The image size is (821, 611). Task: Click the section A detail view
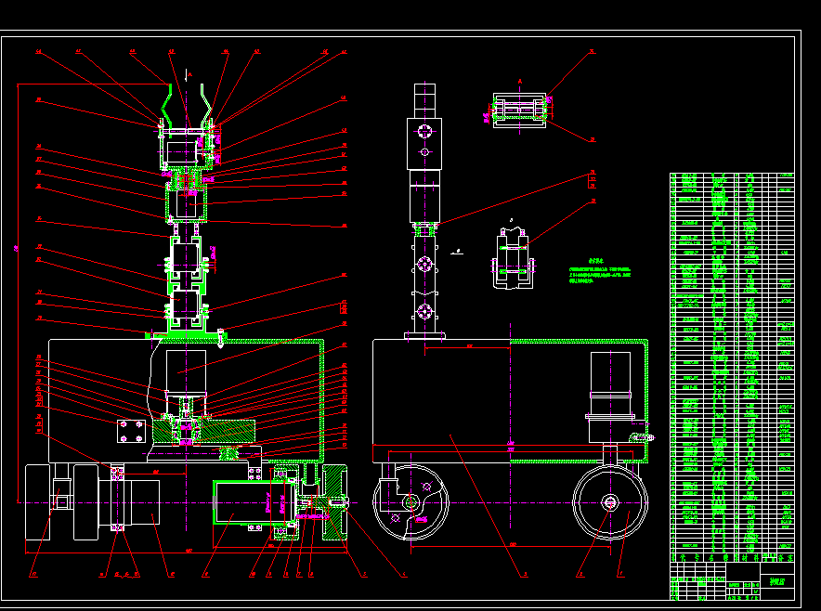[519, 110]
